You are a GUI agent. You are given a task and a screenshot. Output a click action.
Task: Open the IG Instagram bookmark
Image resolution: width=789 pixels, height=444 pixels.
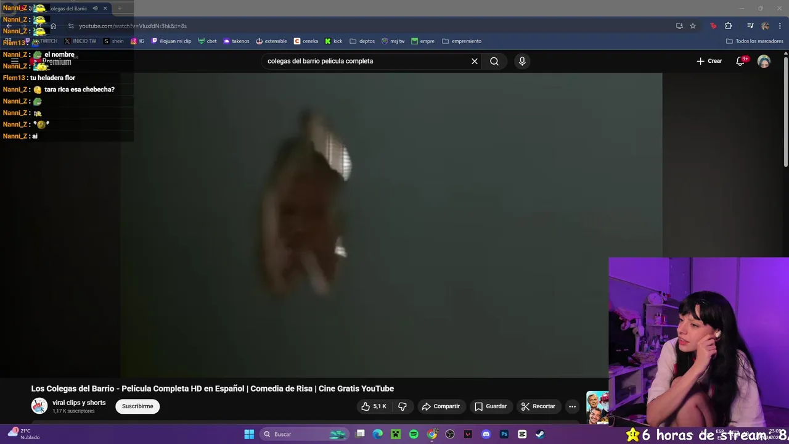tap(137, 41)
